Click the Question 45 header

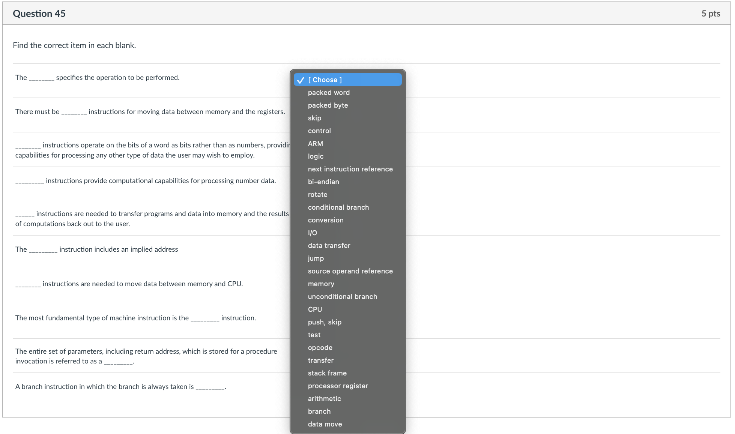(39, 13)
